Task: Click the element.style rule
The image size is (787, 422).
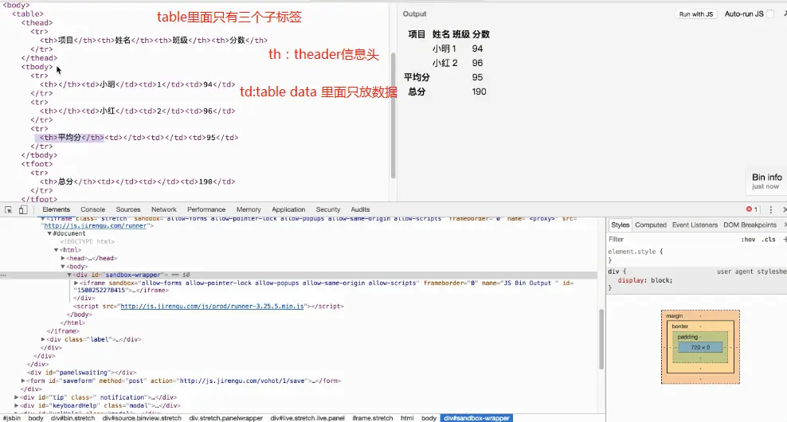Action: click(636, 252)
